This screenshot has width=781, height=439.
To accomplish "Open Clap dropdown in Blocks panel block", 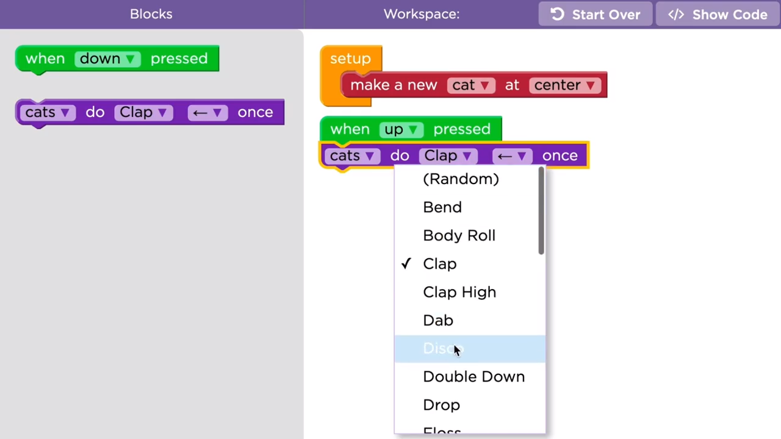I will [143, 113].
